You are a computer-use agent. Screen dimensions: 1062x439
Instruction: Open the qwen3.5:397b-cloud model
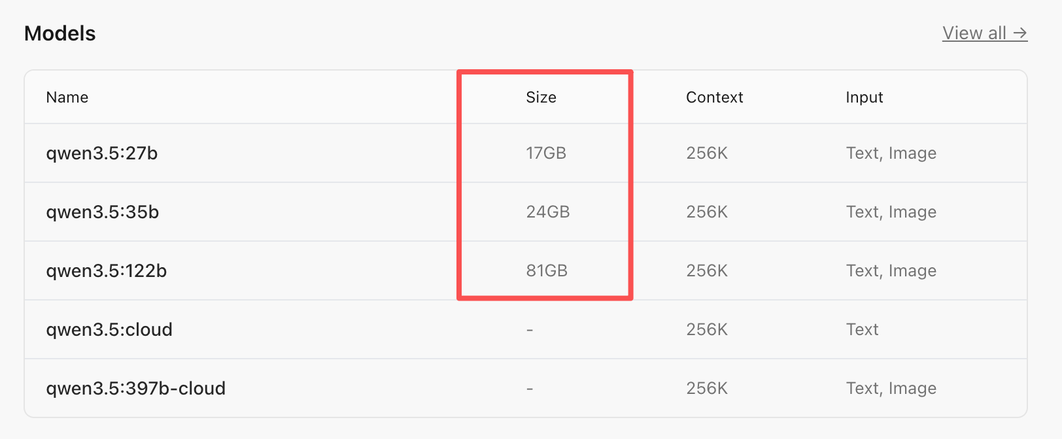[x=136, y=389]
